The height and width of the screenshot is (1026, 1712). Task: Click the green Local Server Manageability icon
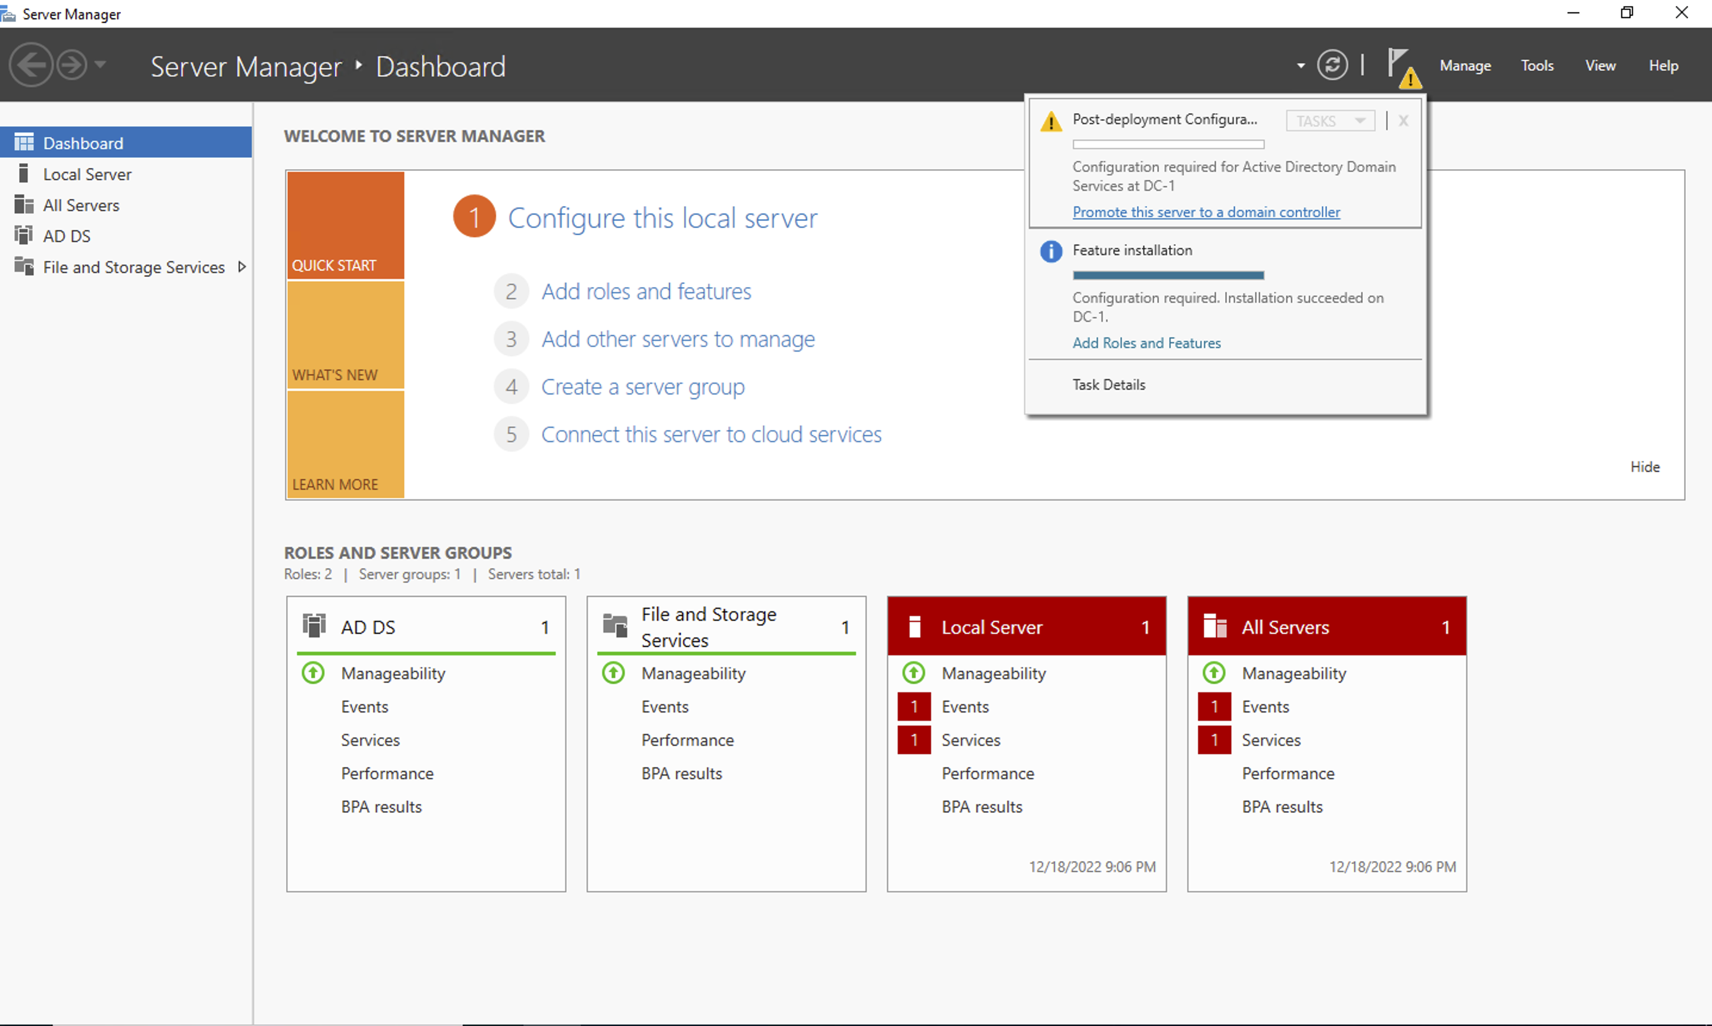pos(914,673)
